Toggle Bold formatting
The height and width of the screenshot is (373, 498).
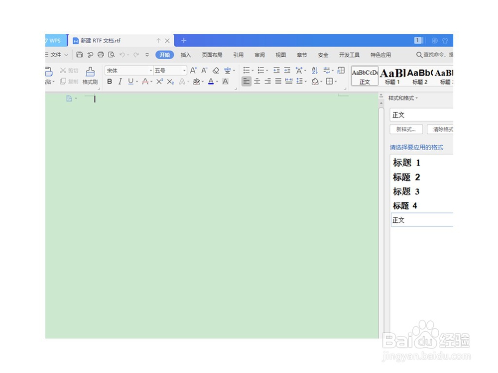110,82
